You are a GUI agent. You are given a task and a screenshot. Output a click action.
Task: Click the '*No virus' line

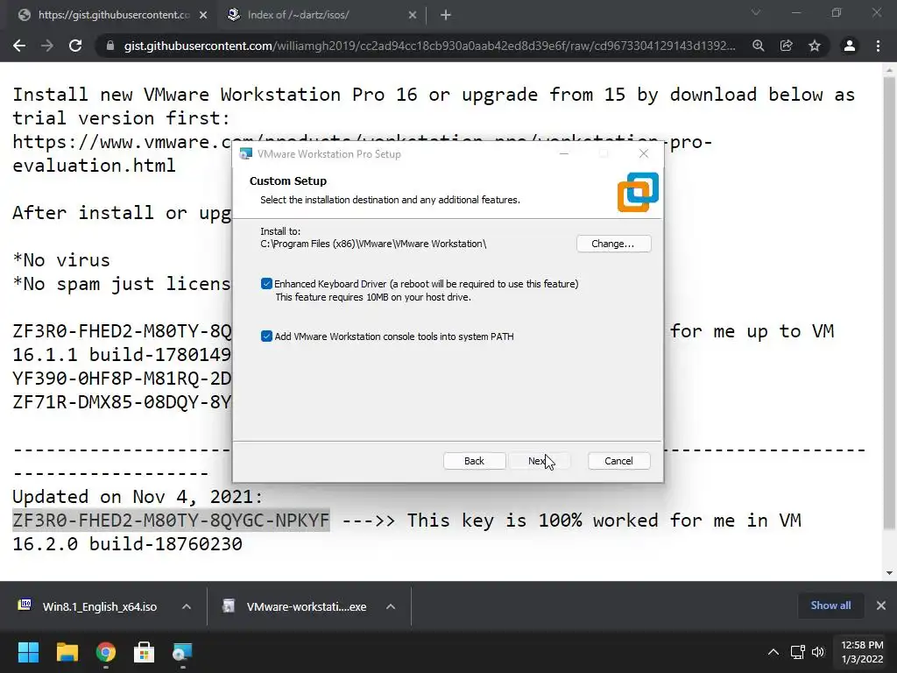pos(61,260)
